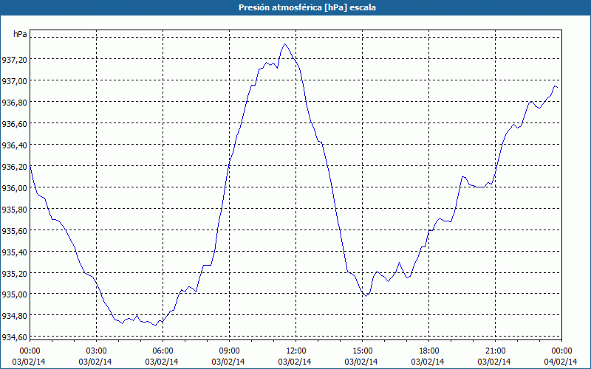
Task: Click the 936,80 pressure tick label
Action: [x=14, y=102]
